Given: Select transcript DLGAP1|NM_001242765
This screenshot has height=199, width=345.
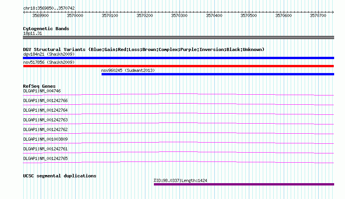Looking at the screenshot, I should click(45, 158).
